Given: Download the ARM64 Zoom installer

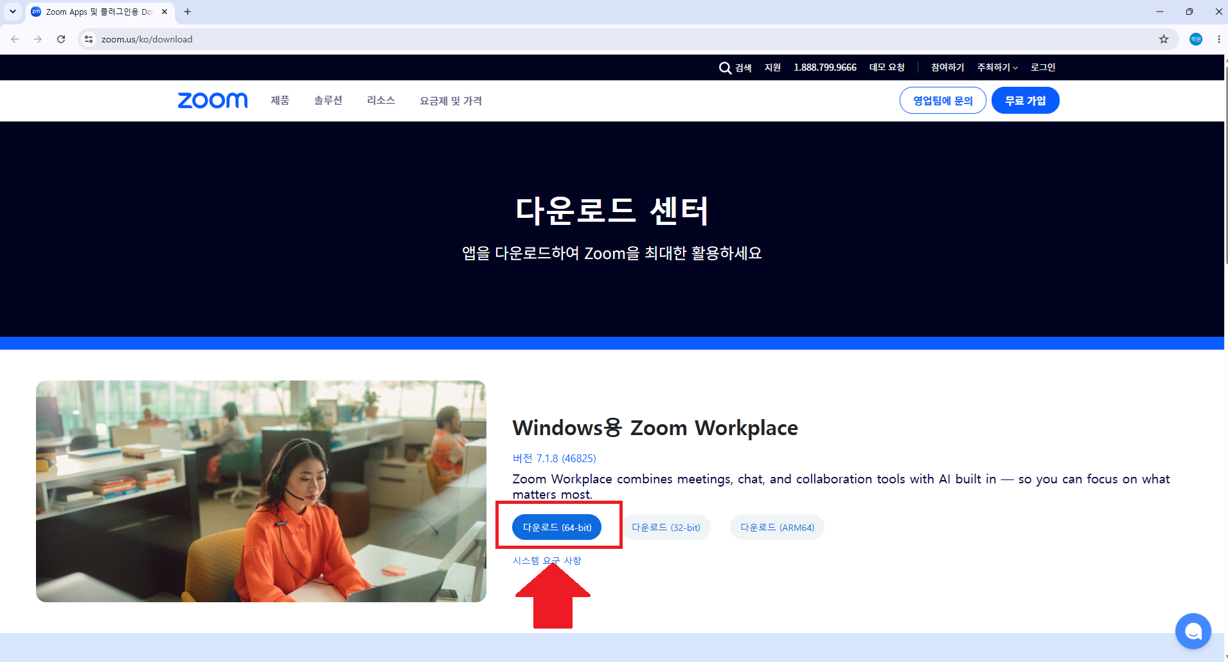Looking at the screenshot, I should (777, 527).
